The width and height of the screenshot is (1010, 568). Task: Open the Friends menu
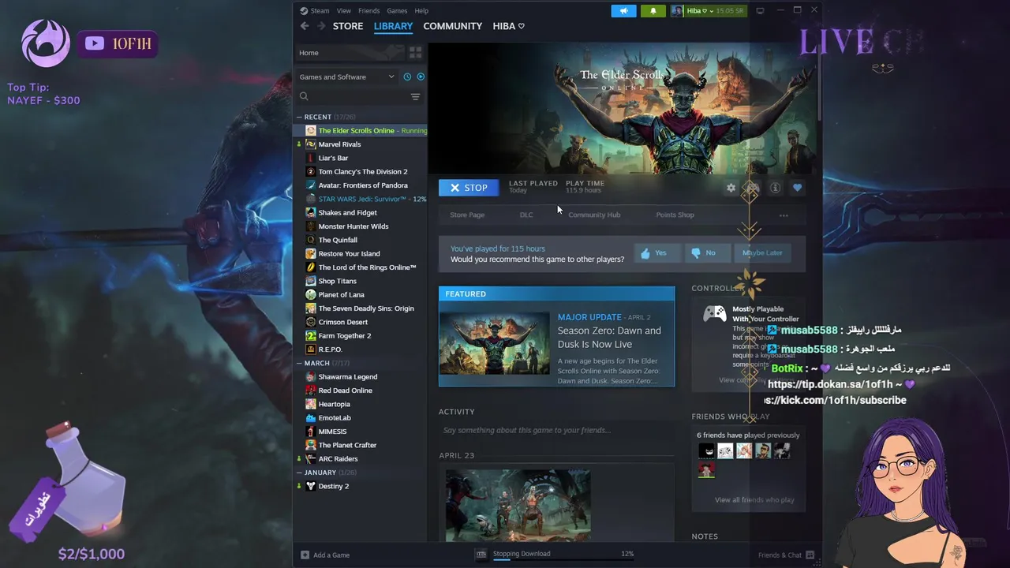point(368,11)
